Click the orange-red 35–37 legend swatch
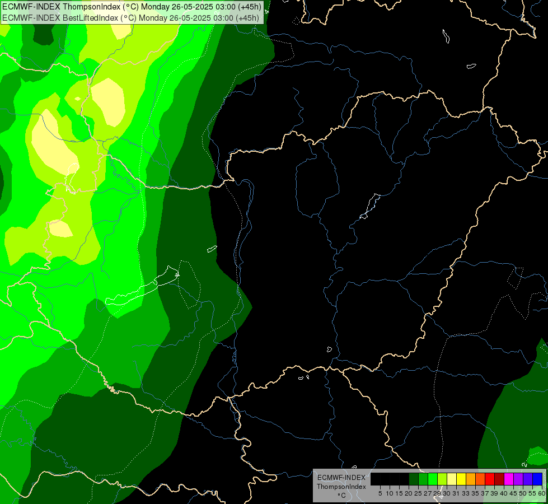The width and height of the screenshot is (548, 504). 480,479
